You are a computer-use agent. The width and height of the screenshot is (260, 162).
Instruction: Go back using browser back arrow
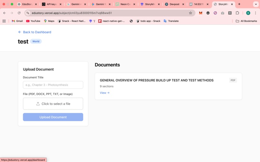click(x=5, y=13)
